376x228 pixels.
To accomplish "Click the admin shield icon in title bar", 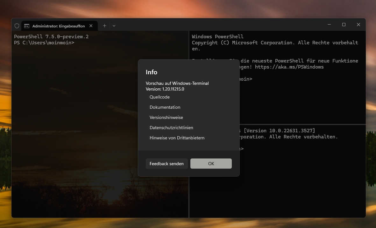I will [x=17, y=26].
